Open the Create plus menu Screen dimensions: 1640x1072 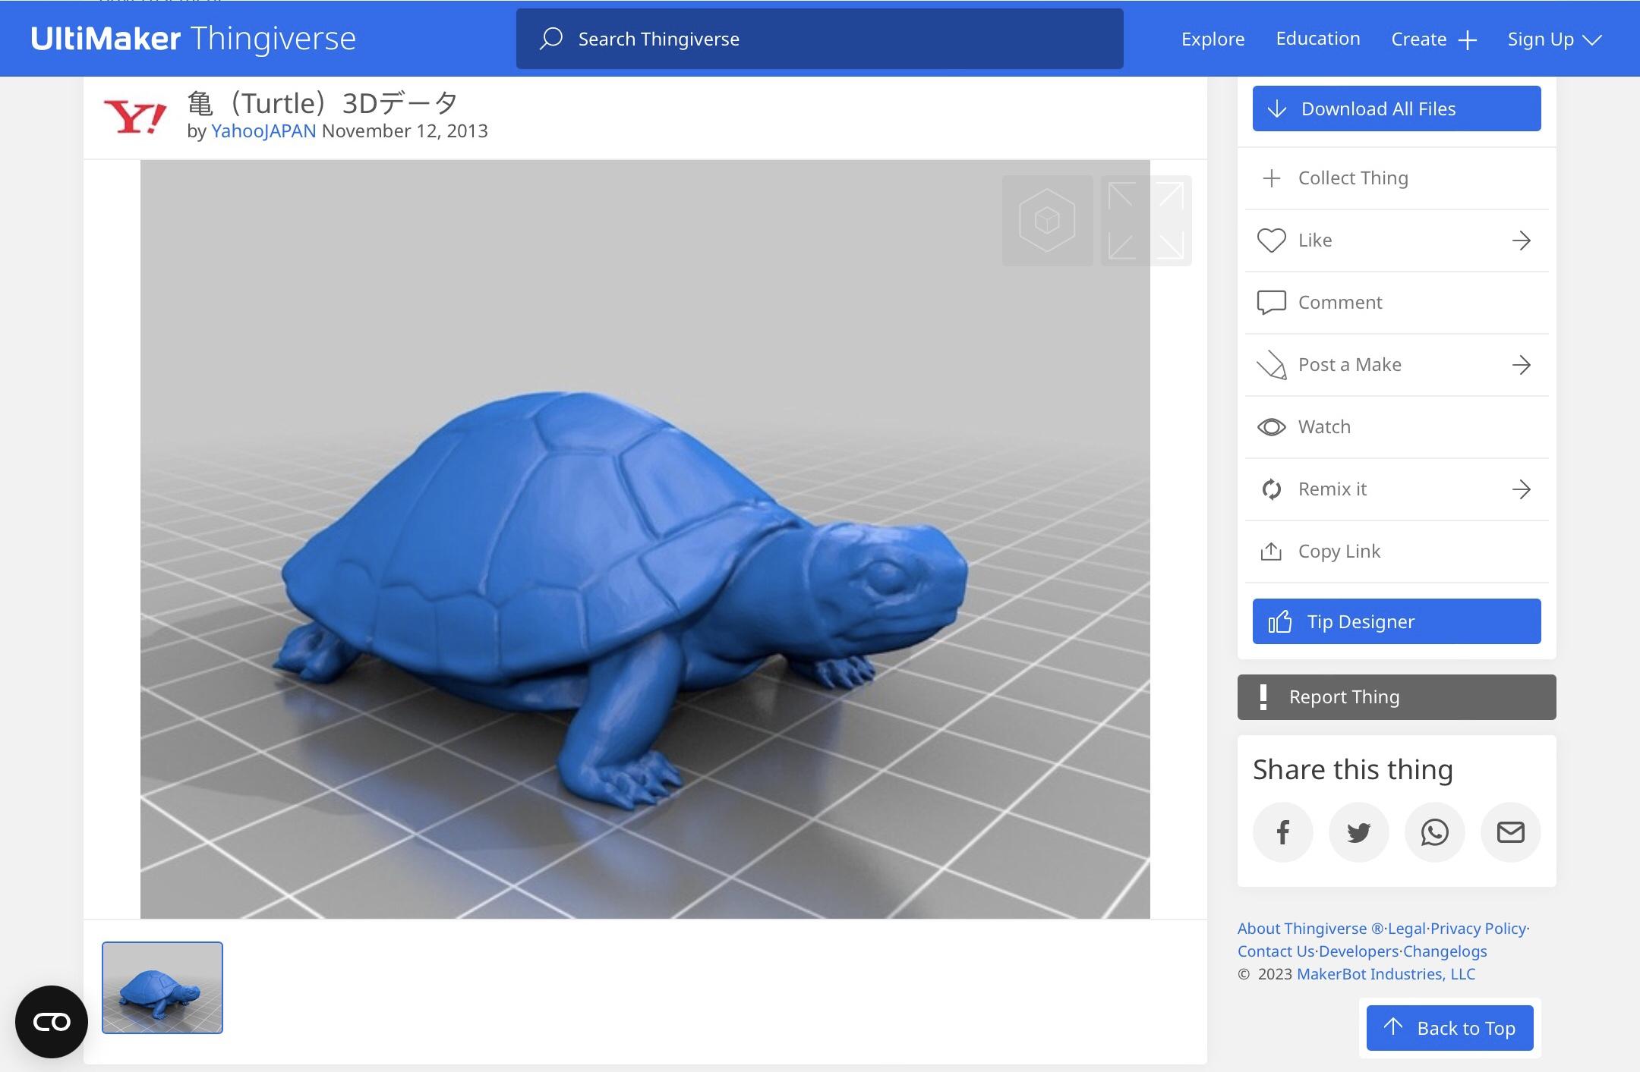point(1433,39)
